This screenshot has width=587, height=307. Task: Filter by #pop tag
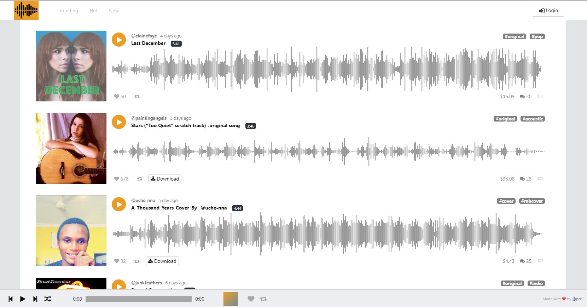click(537, 36)
